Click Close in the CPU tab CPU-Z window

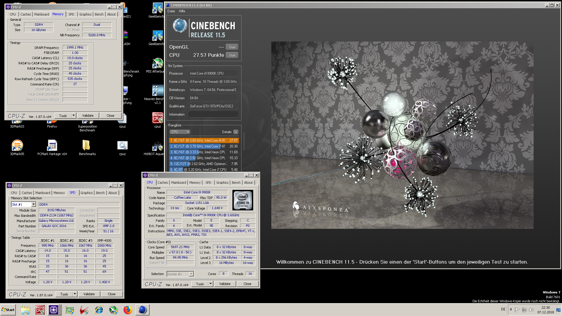[247, 284]
